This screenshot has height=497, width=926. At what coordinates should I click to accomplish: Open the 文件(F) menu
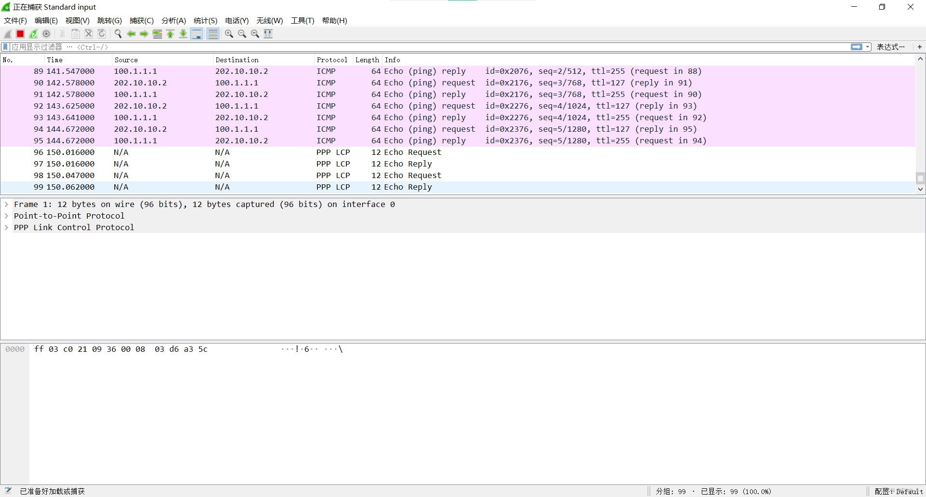[15, 21]
